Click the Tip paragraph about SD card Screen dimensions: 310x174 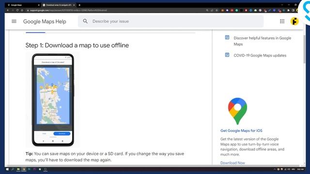click(105, 157)
